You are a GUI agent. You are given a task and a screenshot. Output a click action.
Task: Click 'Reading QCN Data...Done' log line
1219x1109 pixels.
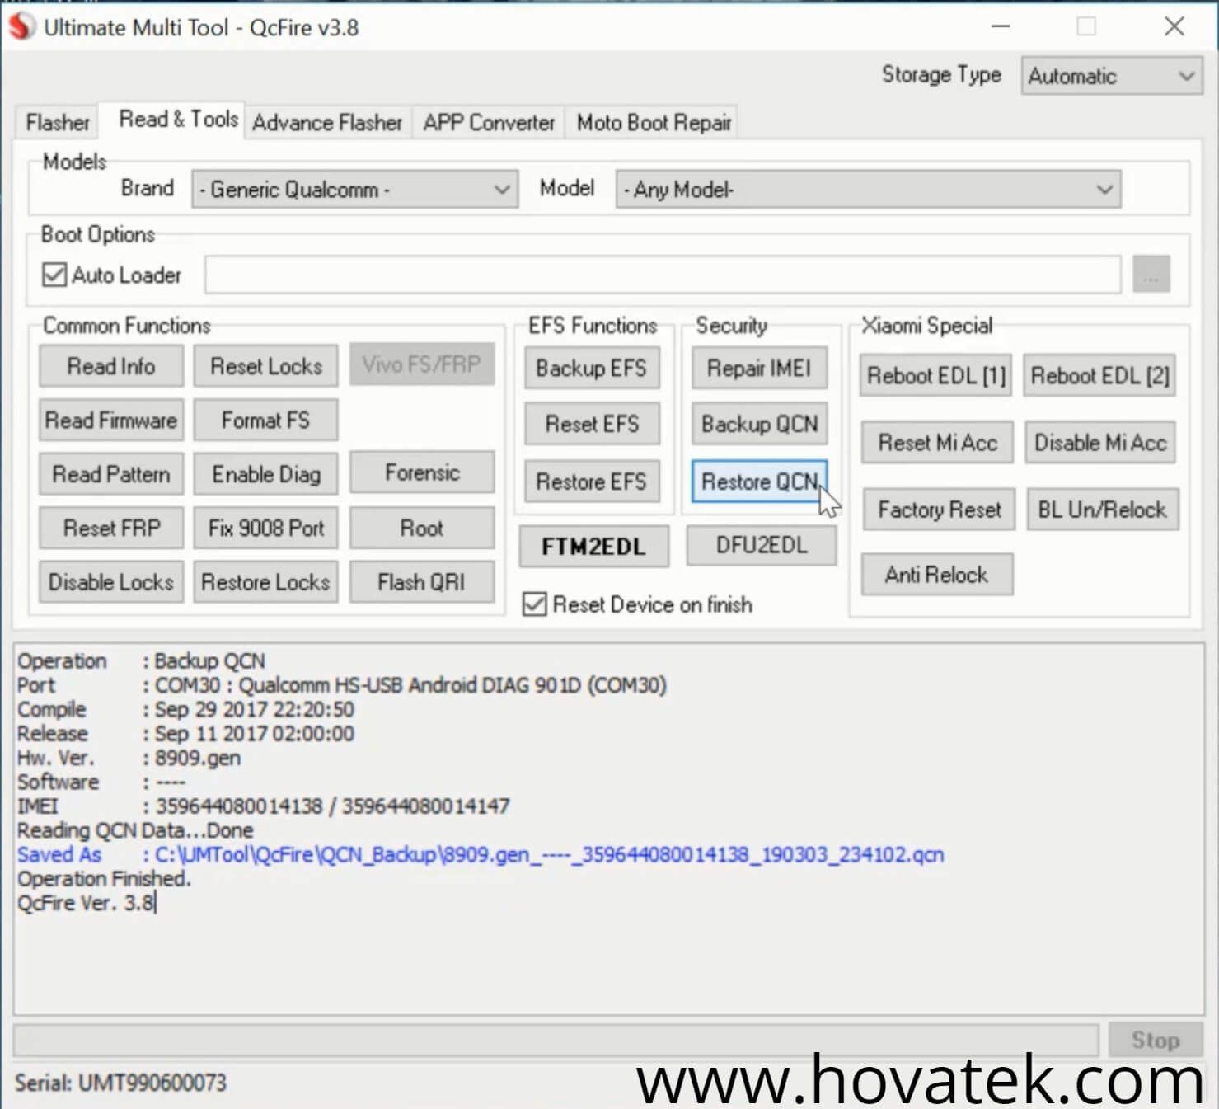click(135, 830)
